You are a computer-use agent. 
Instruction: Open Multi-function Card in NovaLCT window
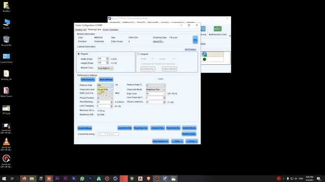[217, 30]
